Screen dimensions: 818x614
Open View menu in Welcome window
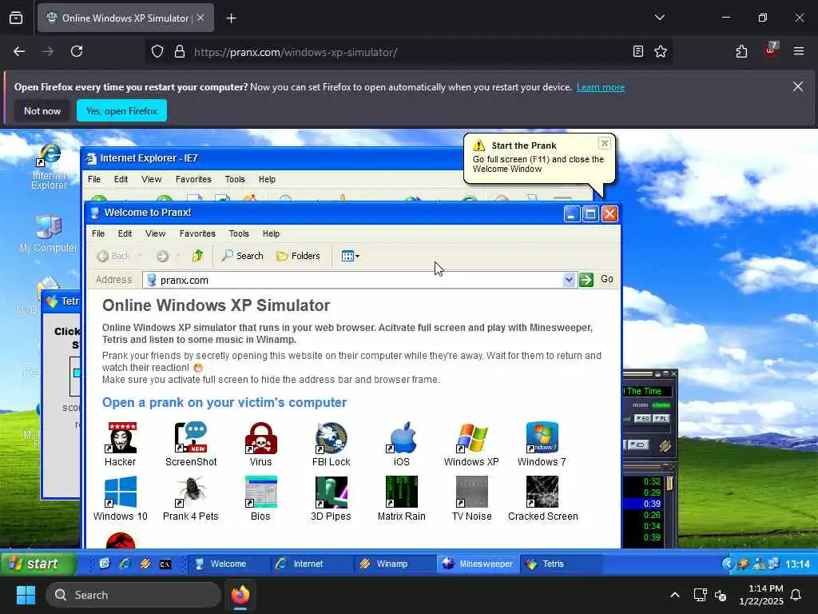pos(156,233)
